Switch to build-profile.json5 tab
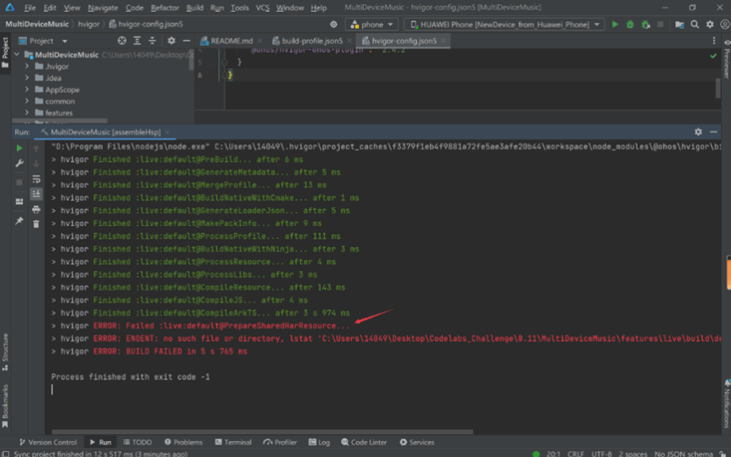The height and width of the screenshot is (457, 731). click(x=312, y=41)
